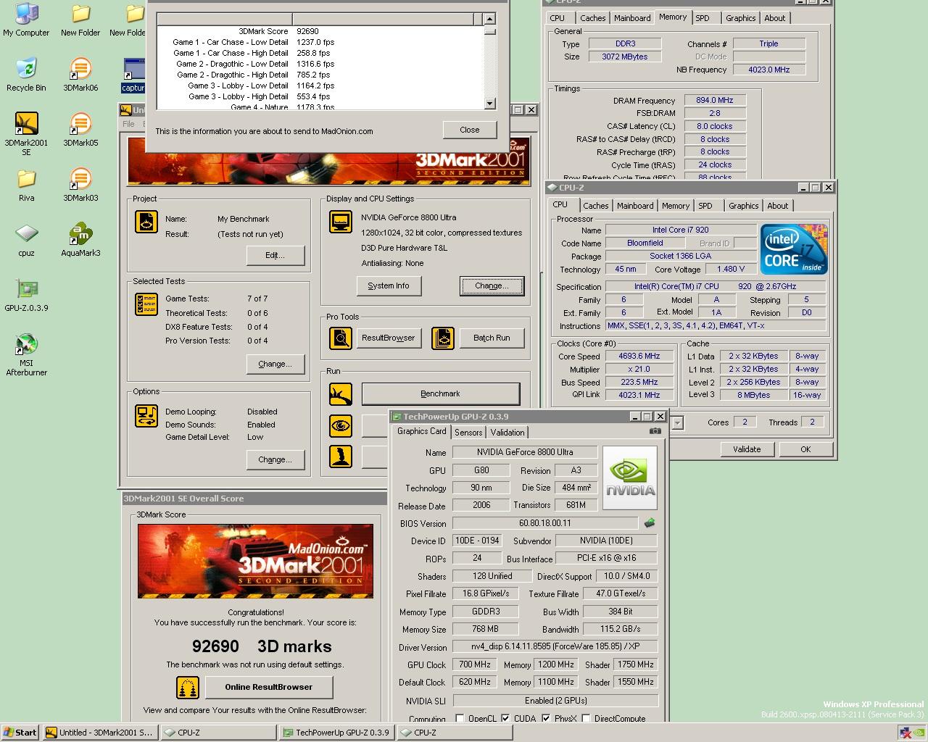Click the NVIDIA logo in GPU-Z
This screenshot has width=928, height=742.
(630, 478)
